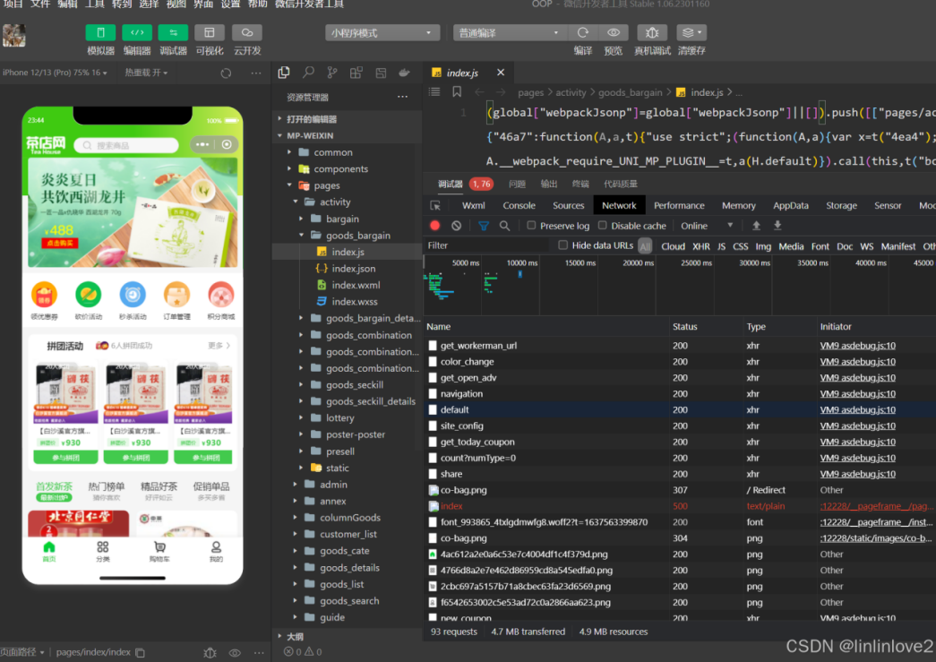
Task: Click the compile refresh icon
Action: [583, 33]
